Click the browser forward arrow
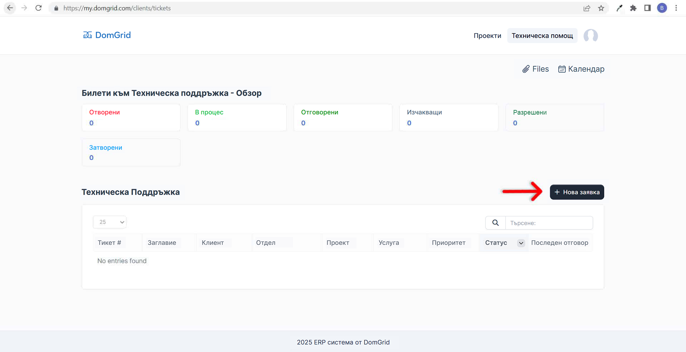Image resolution: width=686 pixels, height=352 pixels. (24, 8)
